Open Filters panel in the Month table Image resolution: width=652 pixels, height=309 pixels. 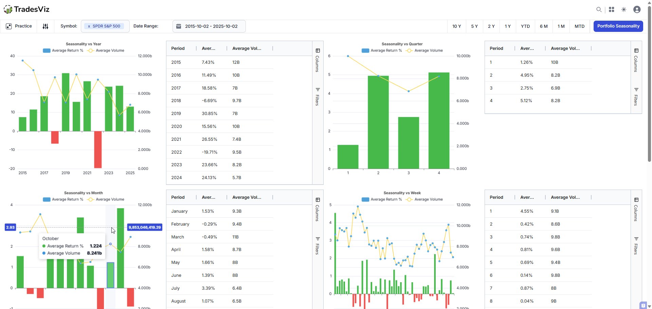click(x=318, y=246)
